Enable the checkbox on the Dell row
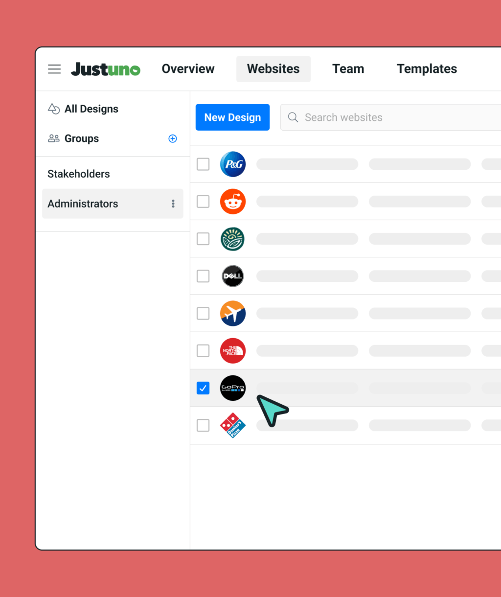Viewport: 501px width, 597px height. [203, 276]
